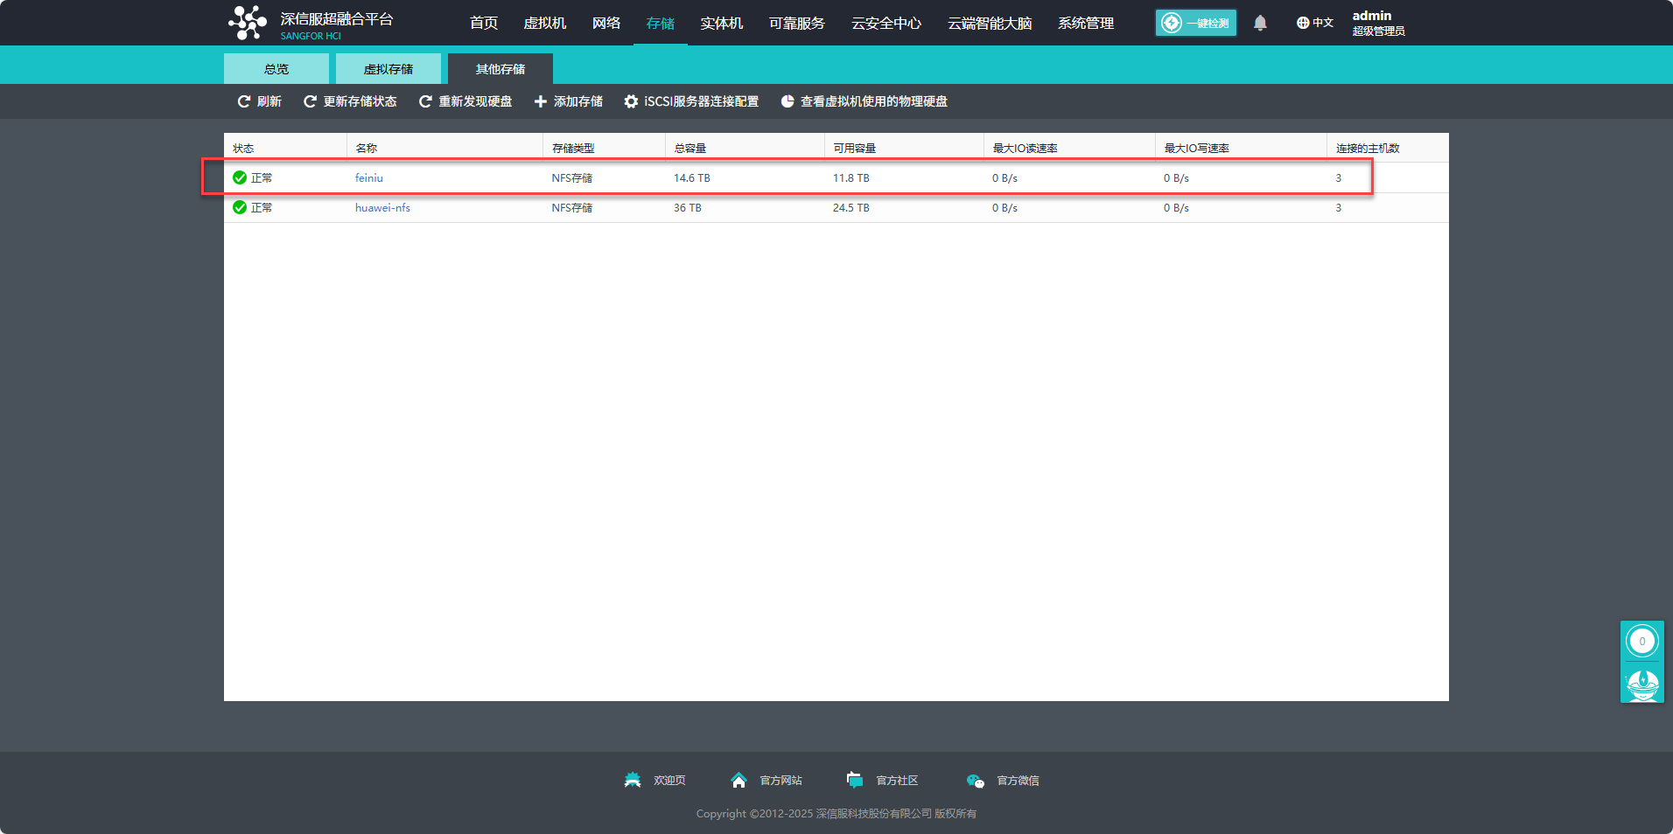The width and height of the screenshot is (1673, 834).
Task: Click the 更新存储状态 reload icon
Action: [310, 101]
